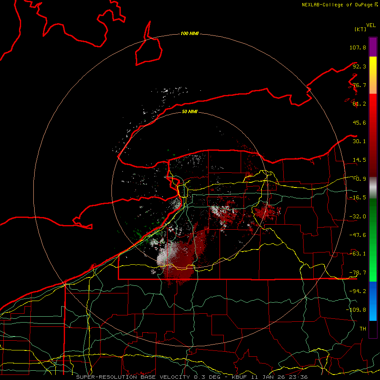Click the -32.0 scale value
Viewport: 380px width, 380px height.
pos(358,217)
